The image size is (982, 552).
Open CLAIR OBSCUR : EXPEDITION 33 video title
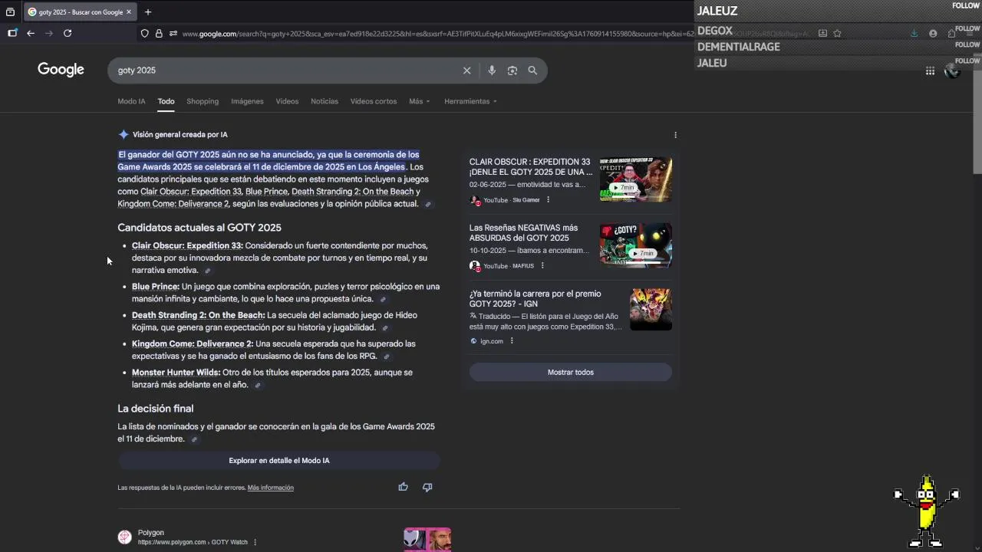click(x=531, y=167)
